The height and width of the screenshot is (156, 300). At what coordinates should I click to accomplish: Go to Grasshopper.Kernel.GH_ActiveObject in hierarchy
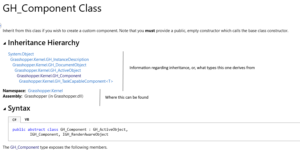(48, 70)
